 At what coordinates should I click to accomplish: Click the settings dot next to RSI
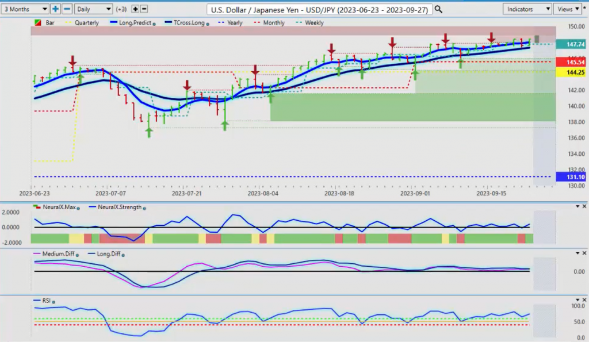point(53,302)
